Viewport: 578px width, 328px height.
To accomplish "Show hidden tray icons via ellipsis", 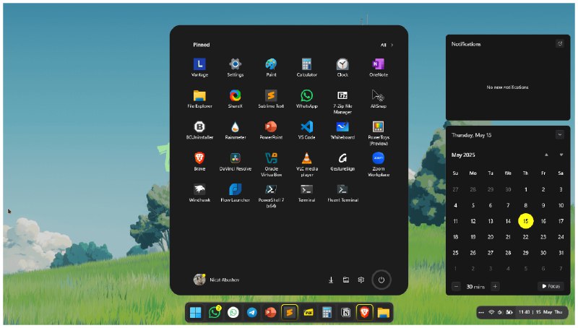I will pos(481,312).
